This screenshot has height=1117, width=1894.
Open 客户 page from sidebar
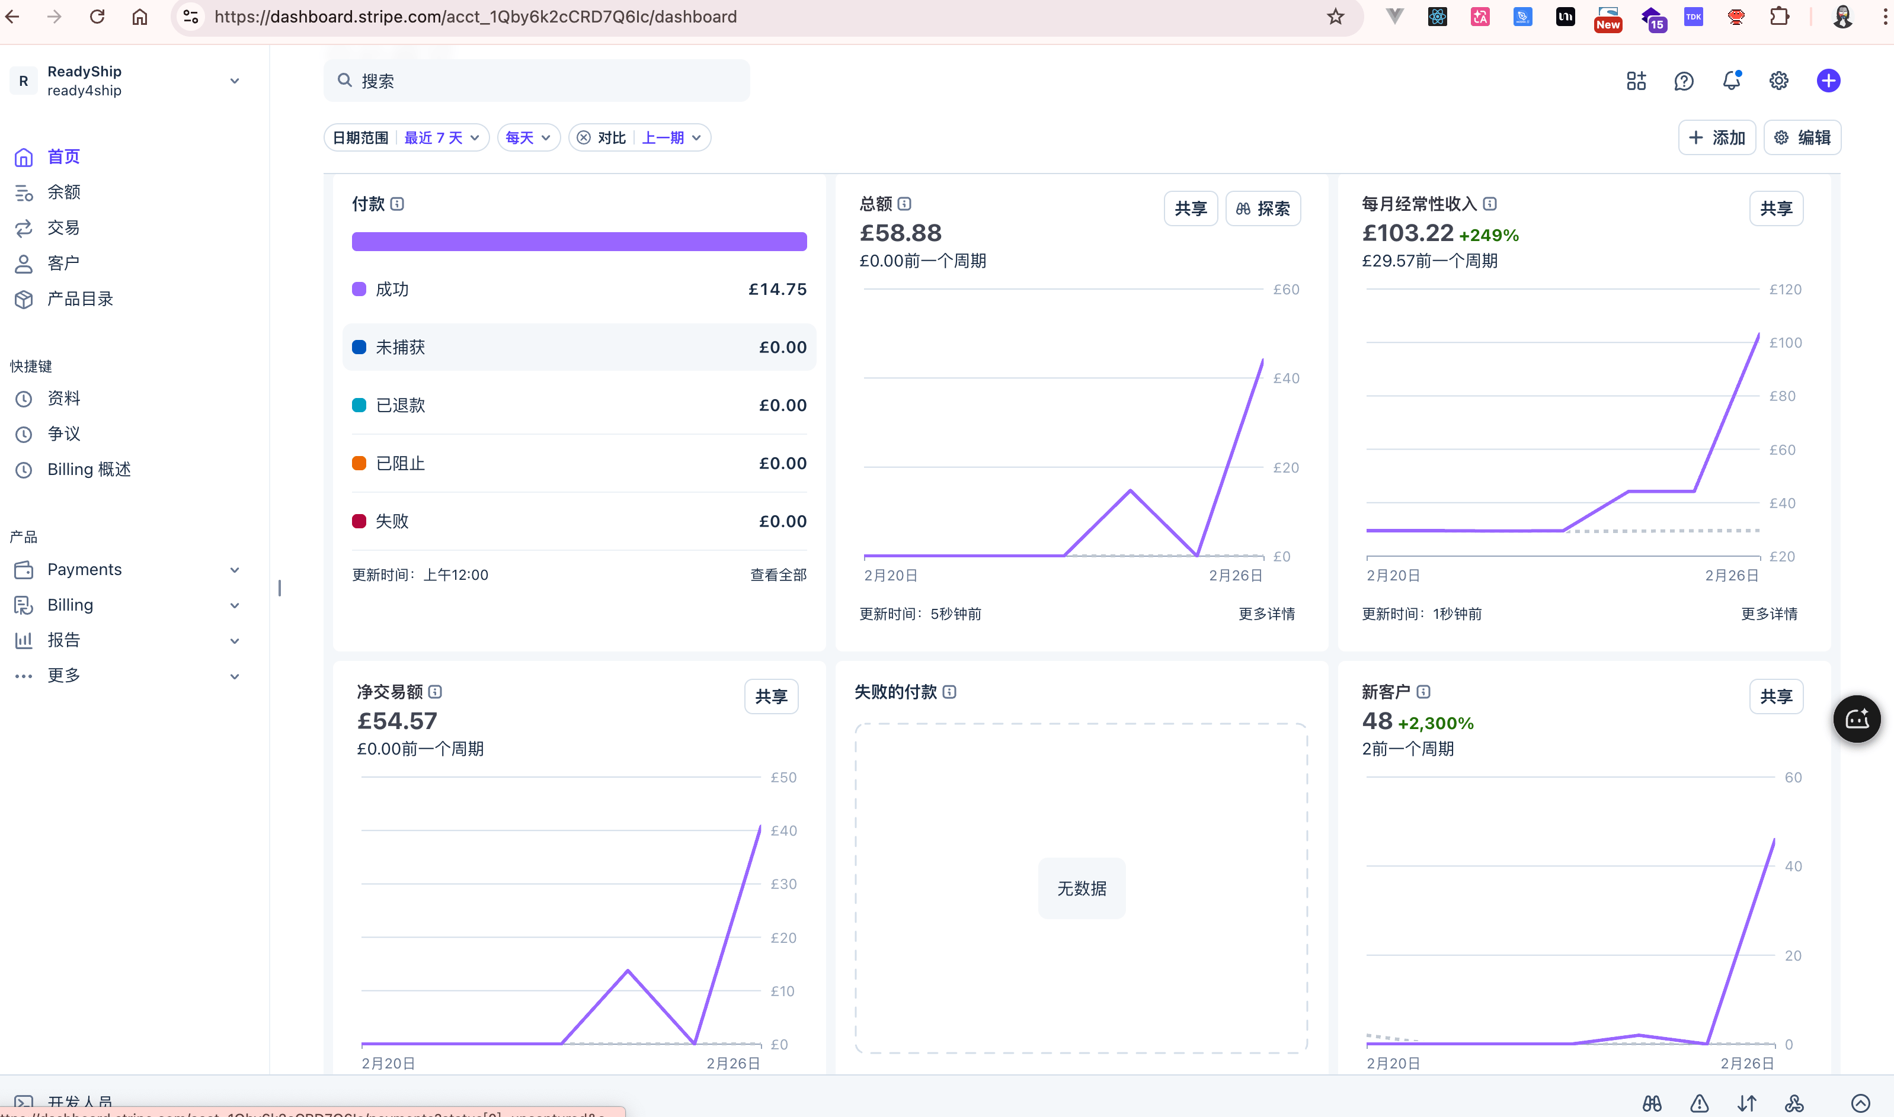pyautogui.click(x=64, y=264)
